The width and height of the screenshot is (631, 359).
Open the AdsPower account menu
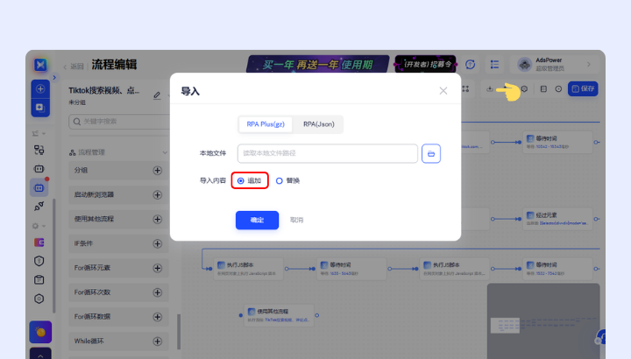pos(557,64)
